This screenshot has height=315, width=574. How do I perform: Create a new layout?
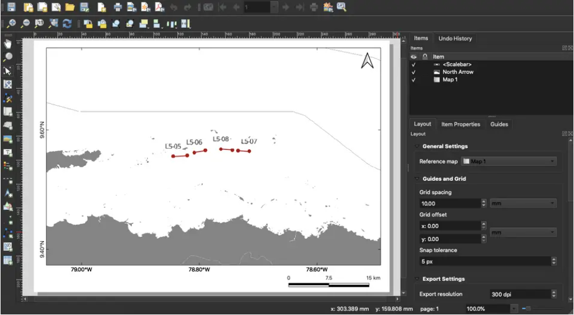pyautogui.click(x=28, y=7)
